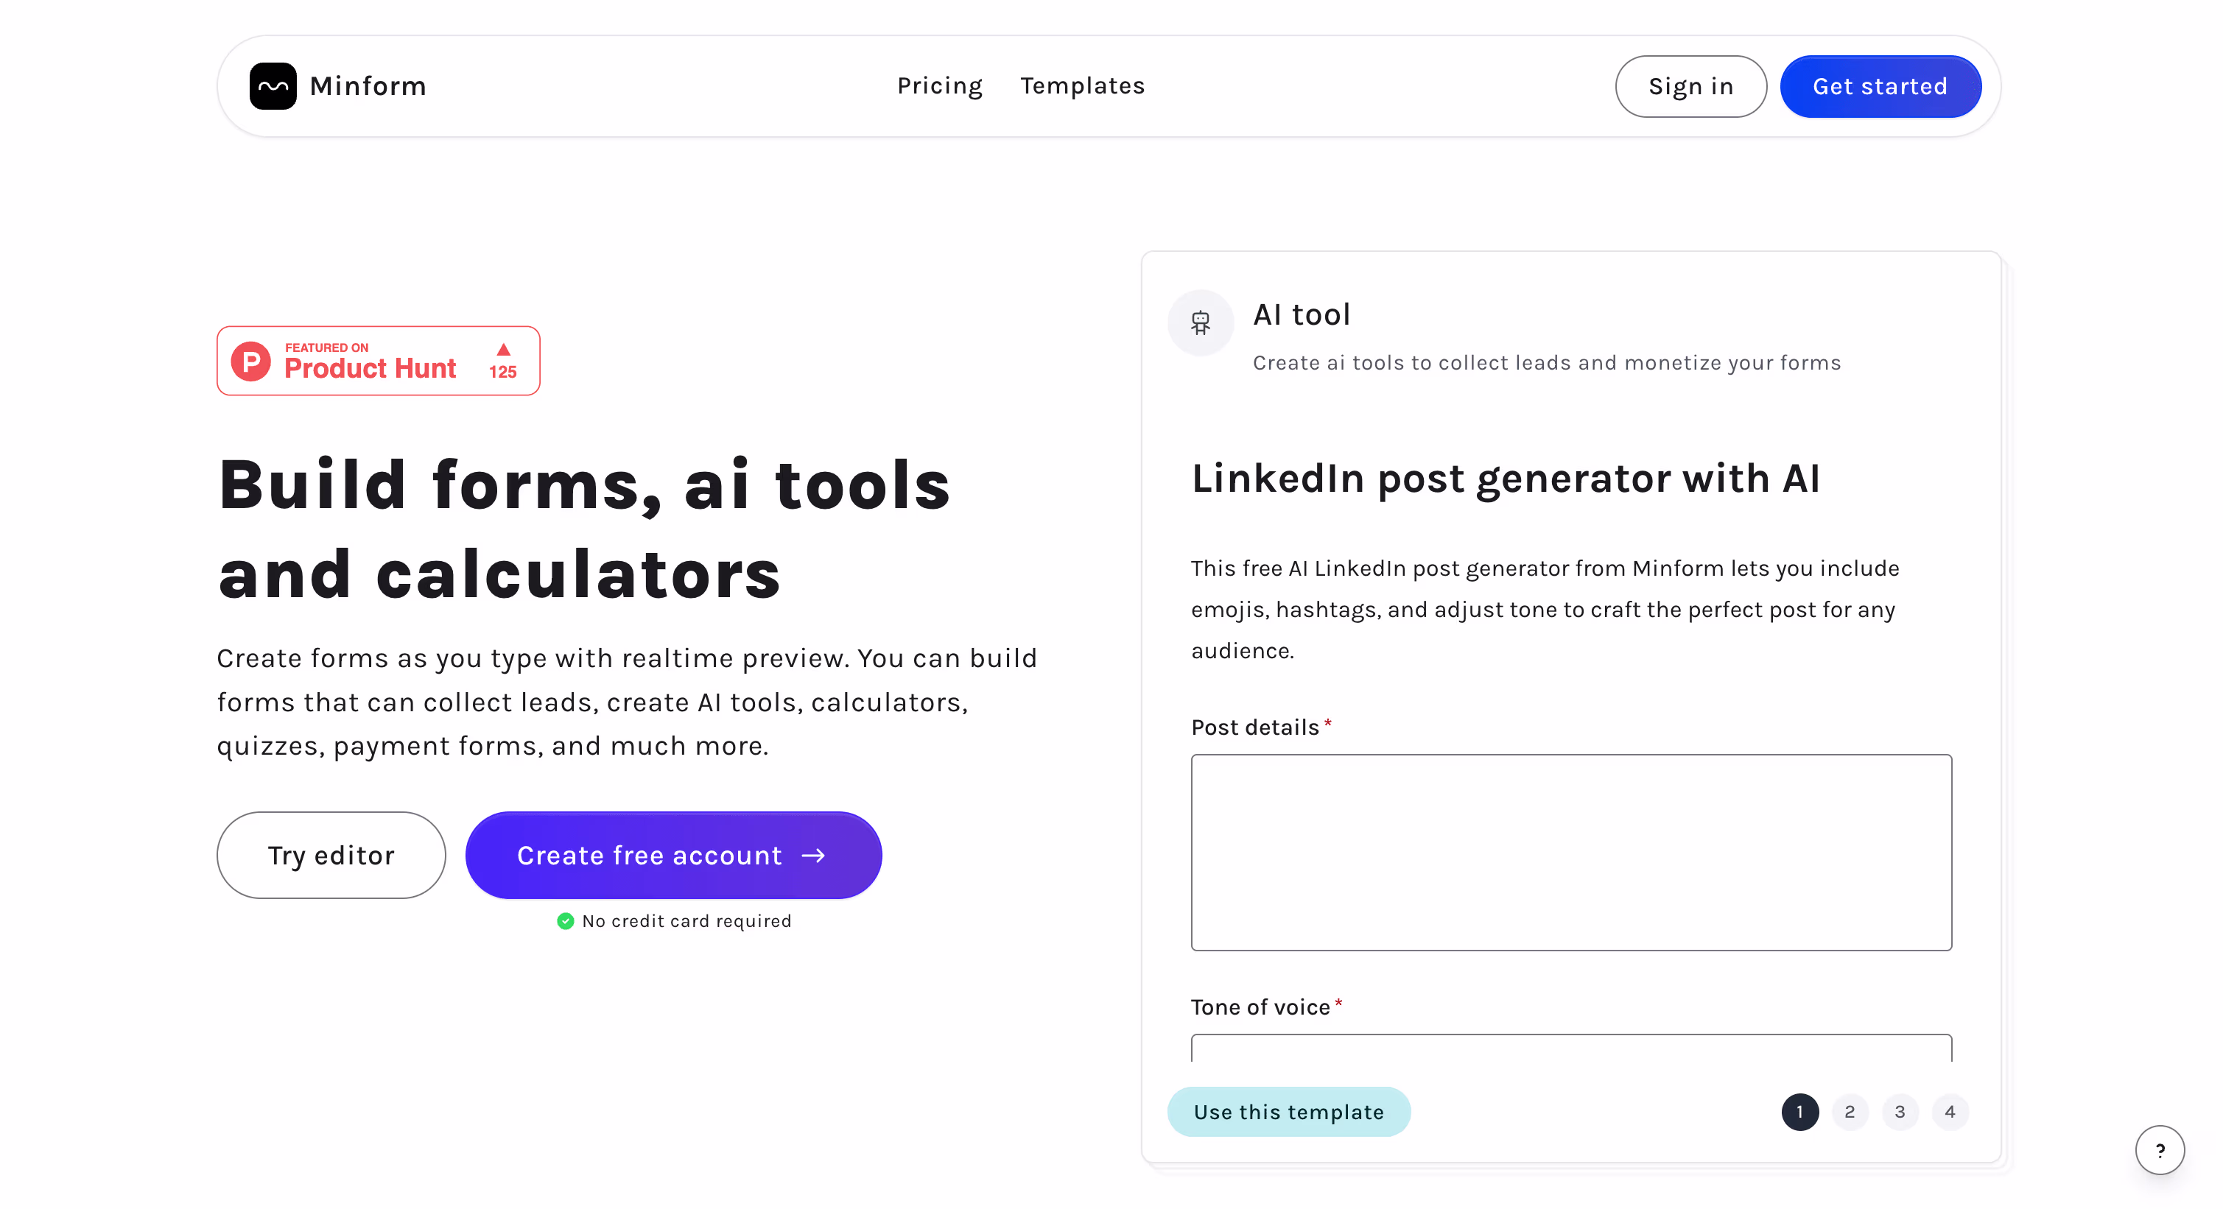2223x1209 pixels.
Task: Open the Templates menu item
Action: coord(1082,86)
